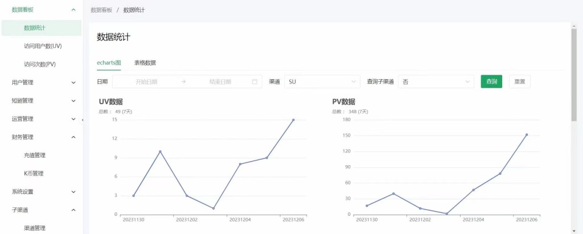Select the echarts图 tab

109,63
